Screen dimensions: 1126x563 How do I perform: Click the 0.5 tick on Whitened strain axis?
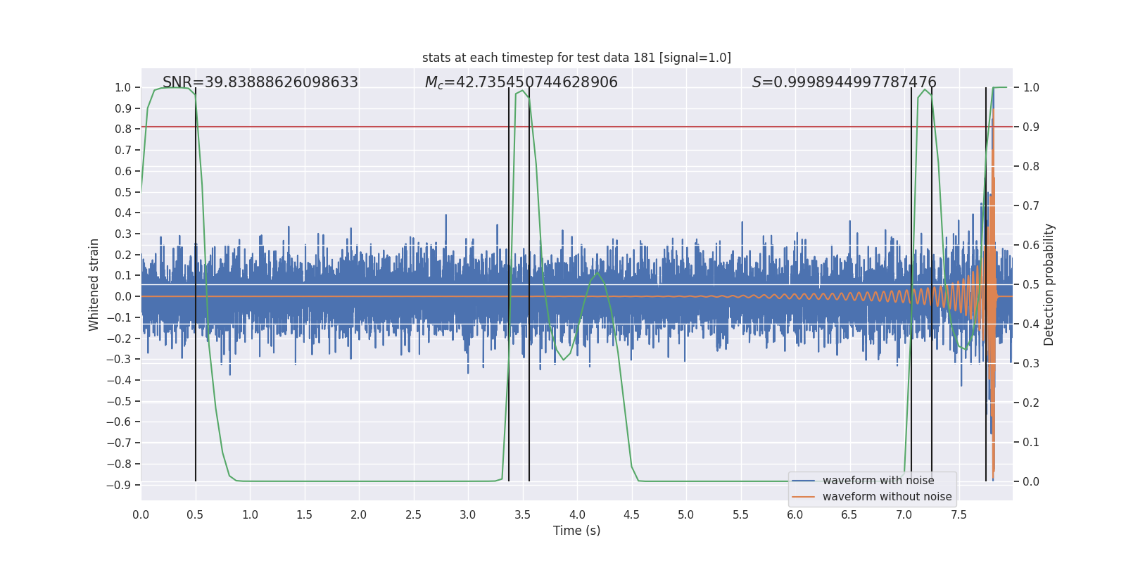click(123, 192)
